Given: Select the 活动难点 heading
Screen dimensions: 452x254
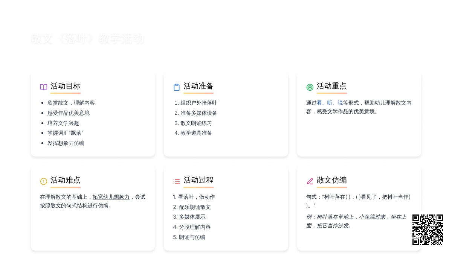Looking at the screenshot, I should point(66,180).
